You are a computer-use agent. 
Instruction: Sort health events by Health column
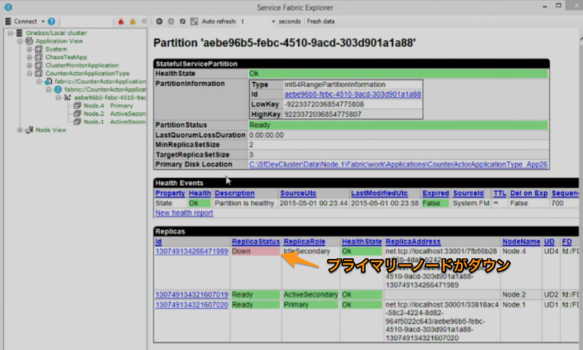[200, 193]
